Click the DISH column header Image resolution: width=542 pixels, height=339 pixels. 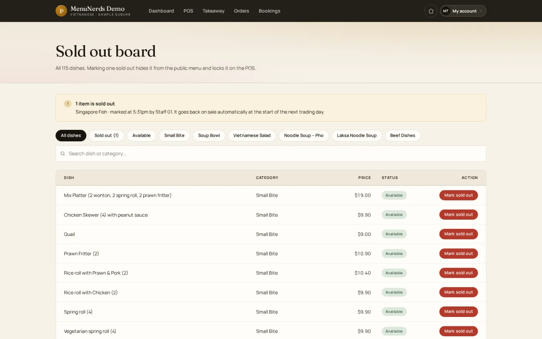coord(69,178)
